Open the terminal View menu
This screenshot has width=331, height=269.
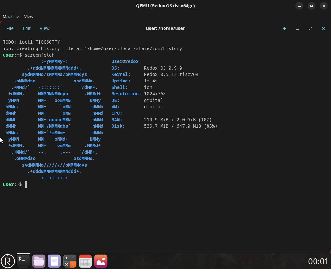(x=45, y=28)
